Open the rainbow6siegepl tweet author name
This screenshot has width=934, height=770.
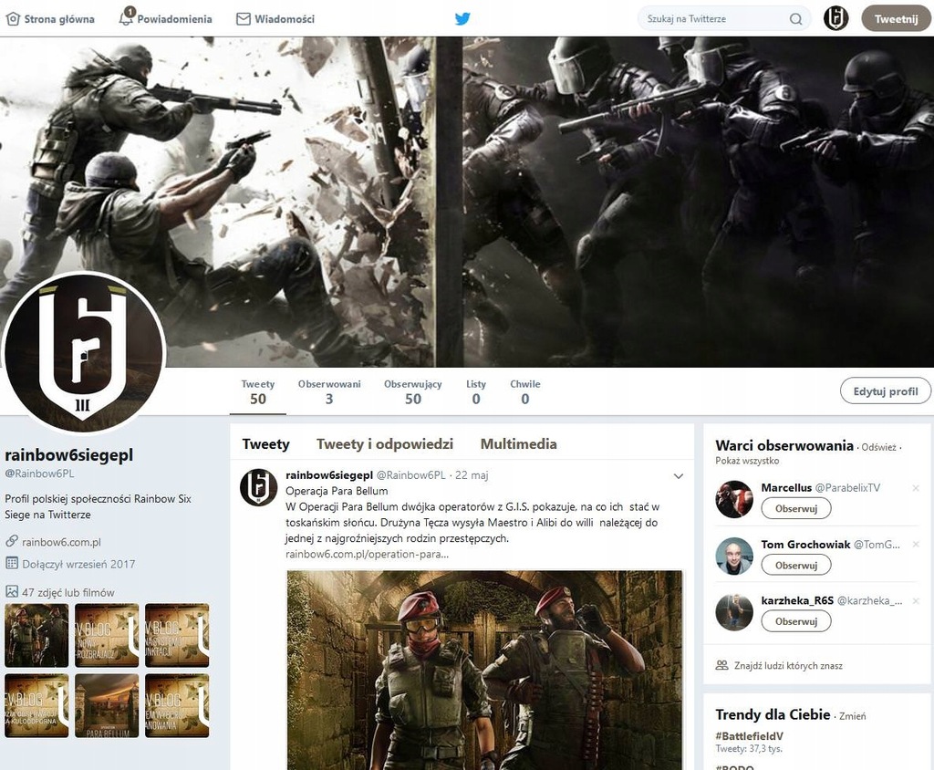point(328,475)
